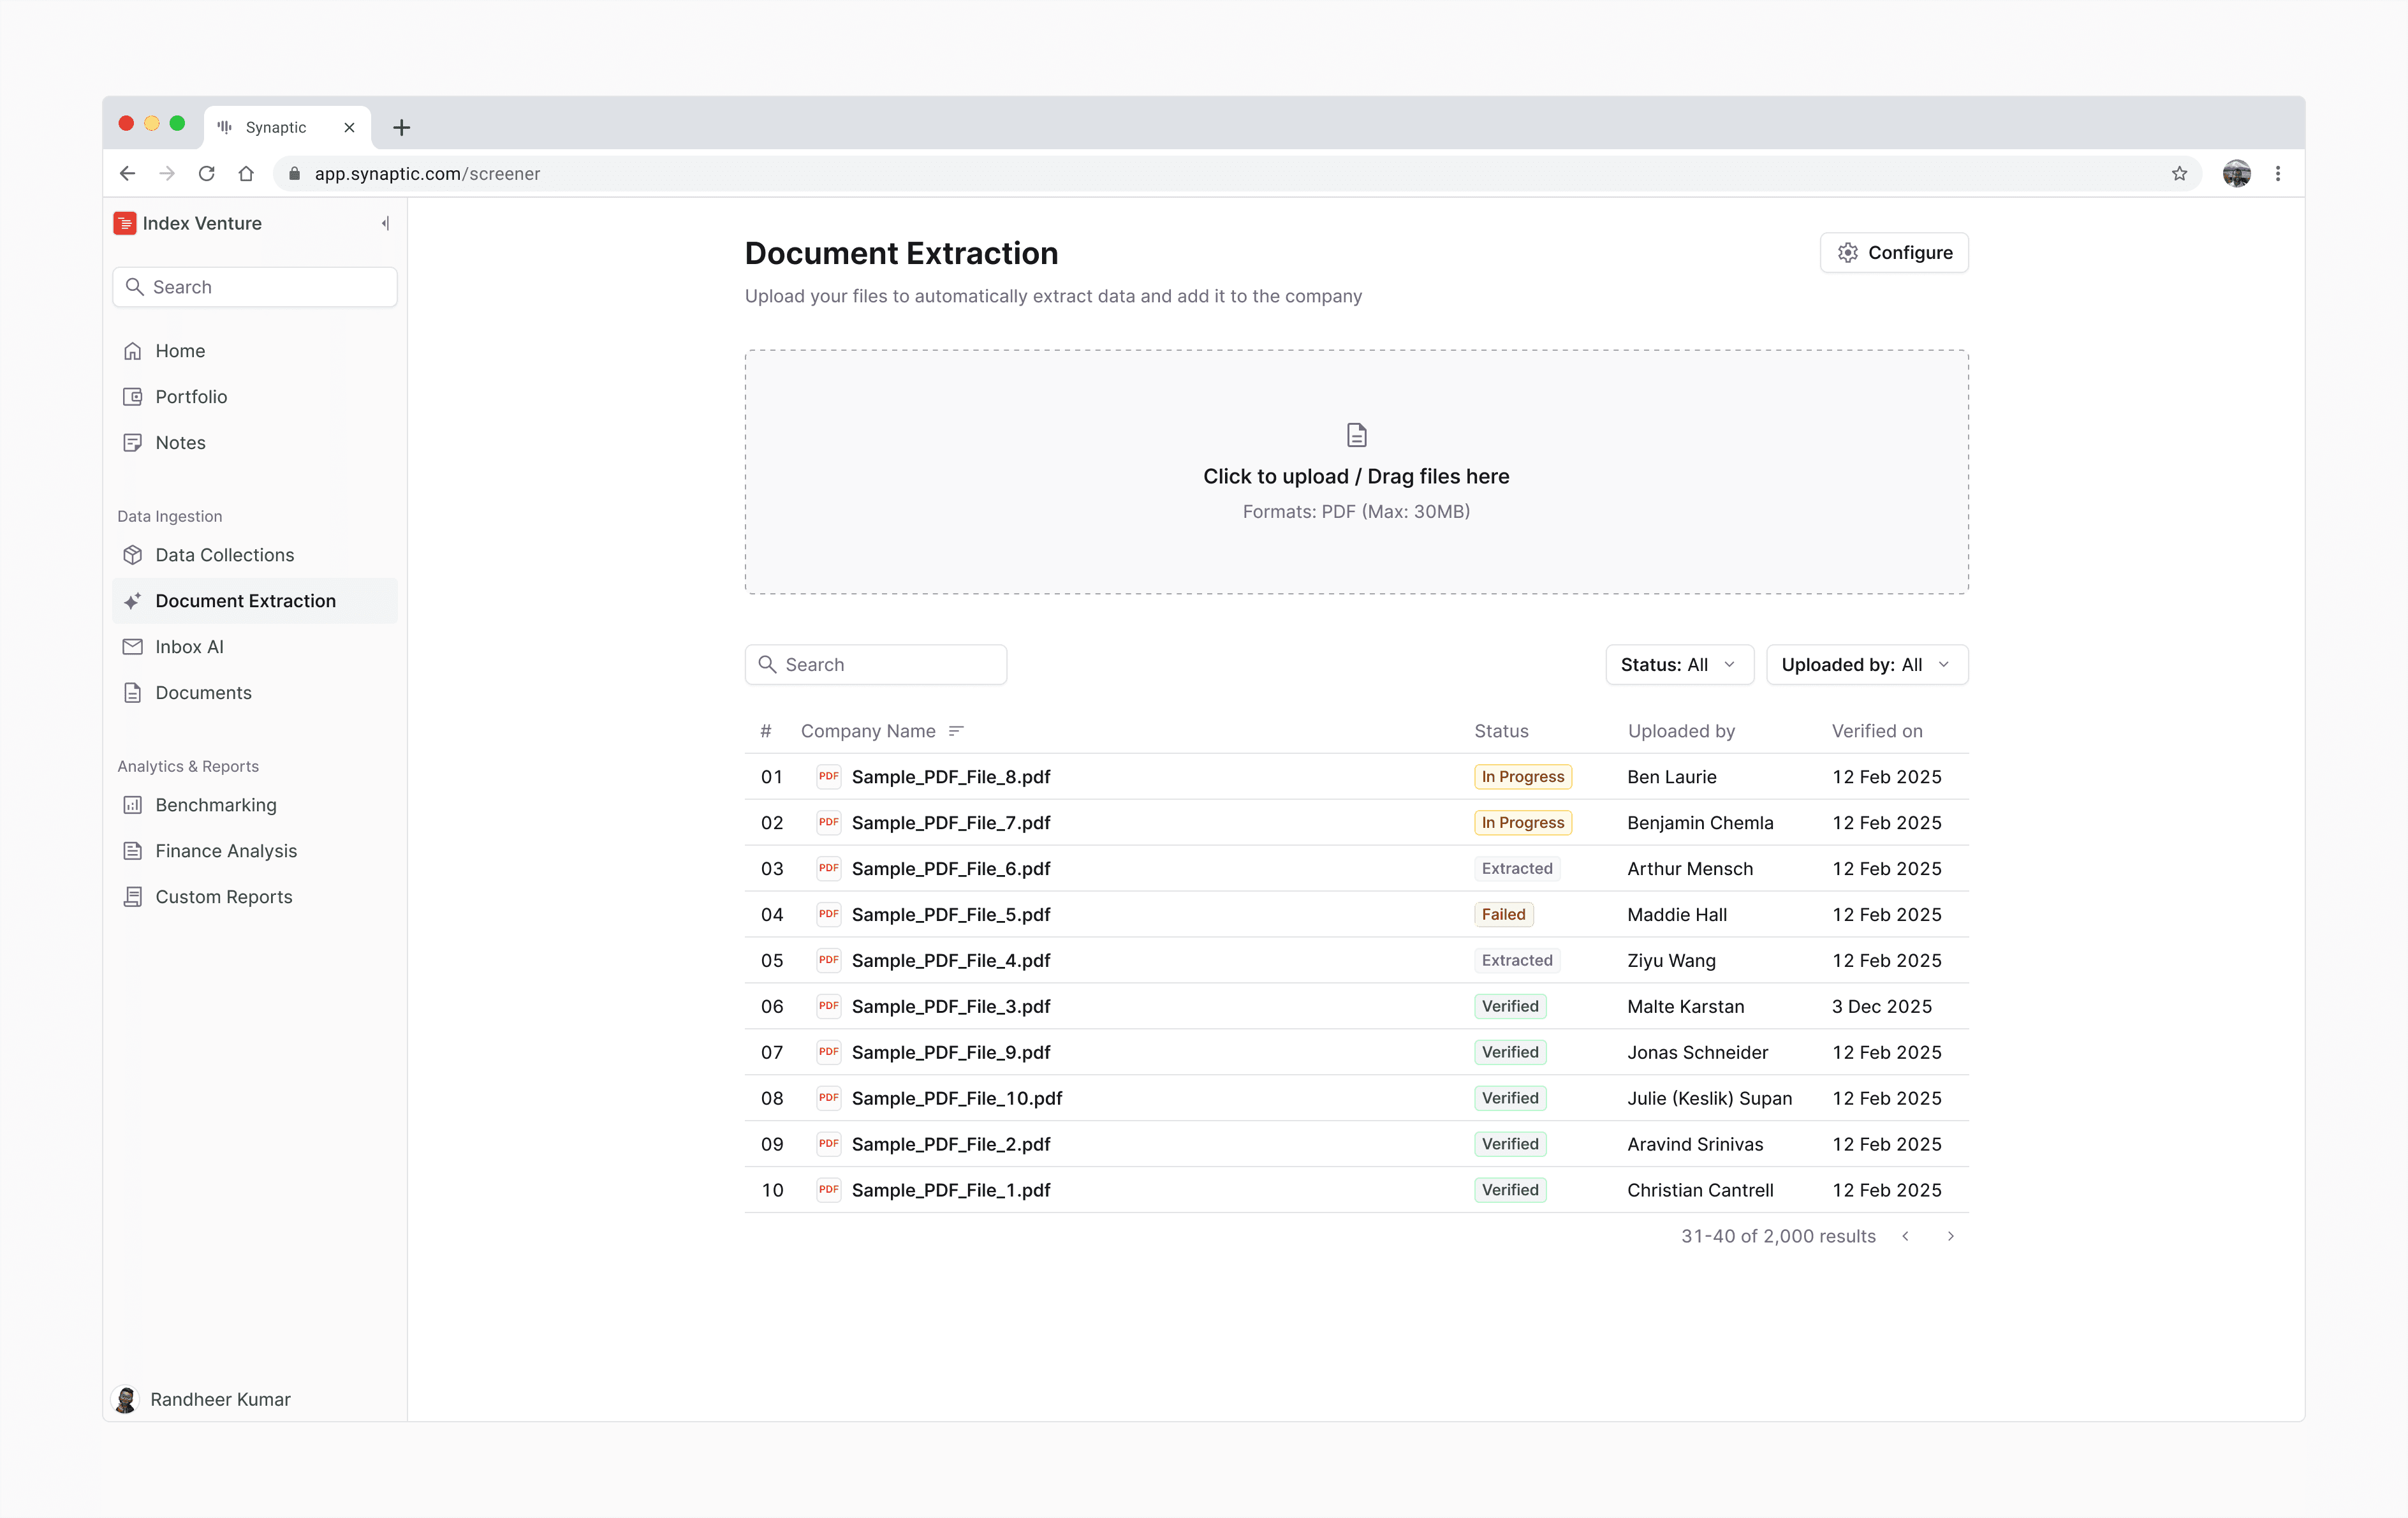Click the date 3 Dec 2025
Viewport: 2408px width, 1518px height.
1881,1007
